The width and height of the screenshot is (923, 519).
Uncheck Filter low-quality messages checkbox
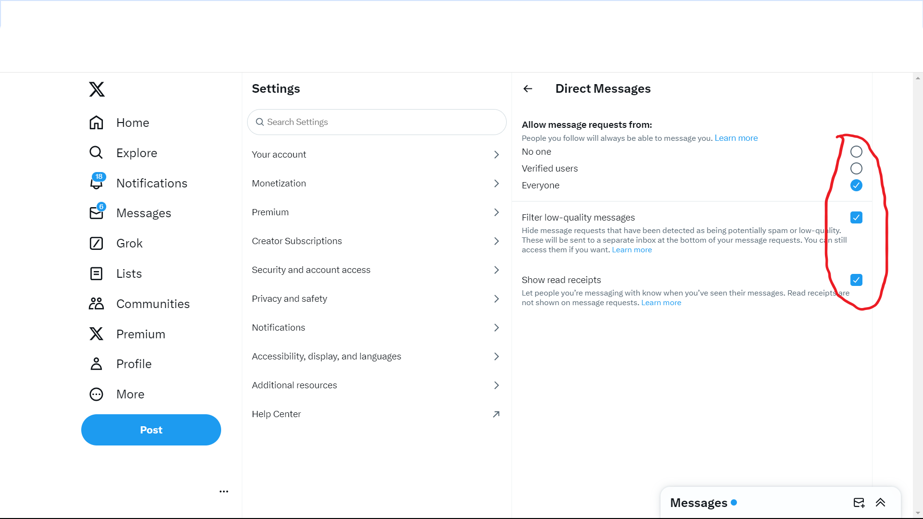point(856,218)
